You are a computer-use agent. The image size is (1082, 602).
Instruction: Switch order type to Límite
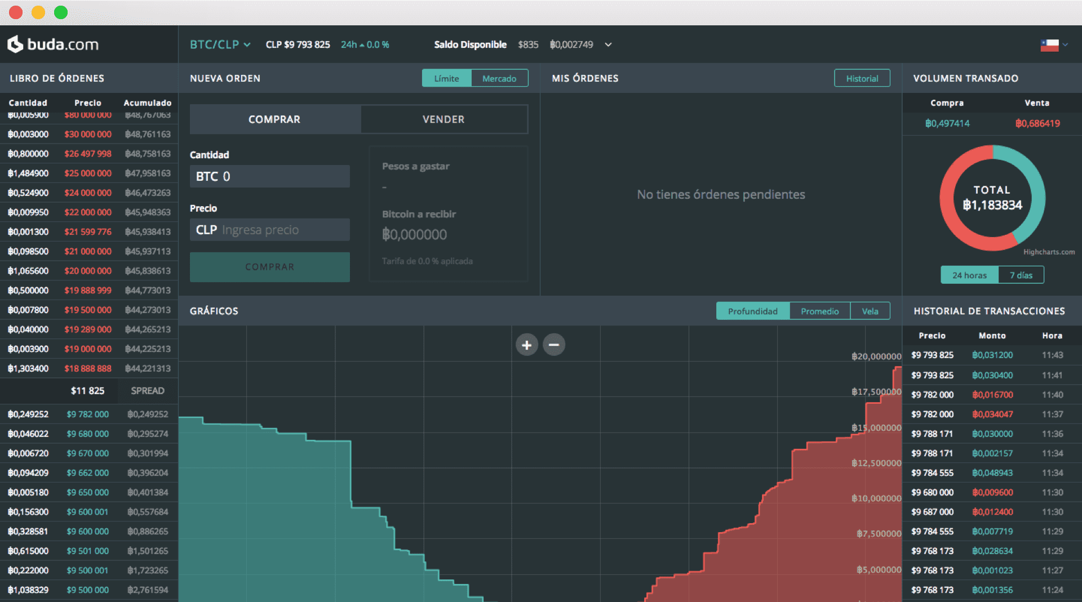pyautogui.click(x=446, y=78)
